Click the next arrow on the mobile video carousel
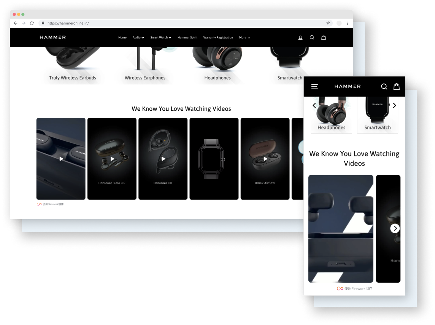This screenshot has height=325, width=435. pyautogui.click(x=395, y=228)
